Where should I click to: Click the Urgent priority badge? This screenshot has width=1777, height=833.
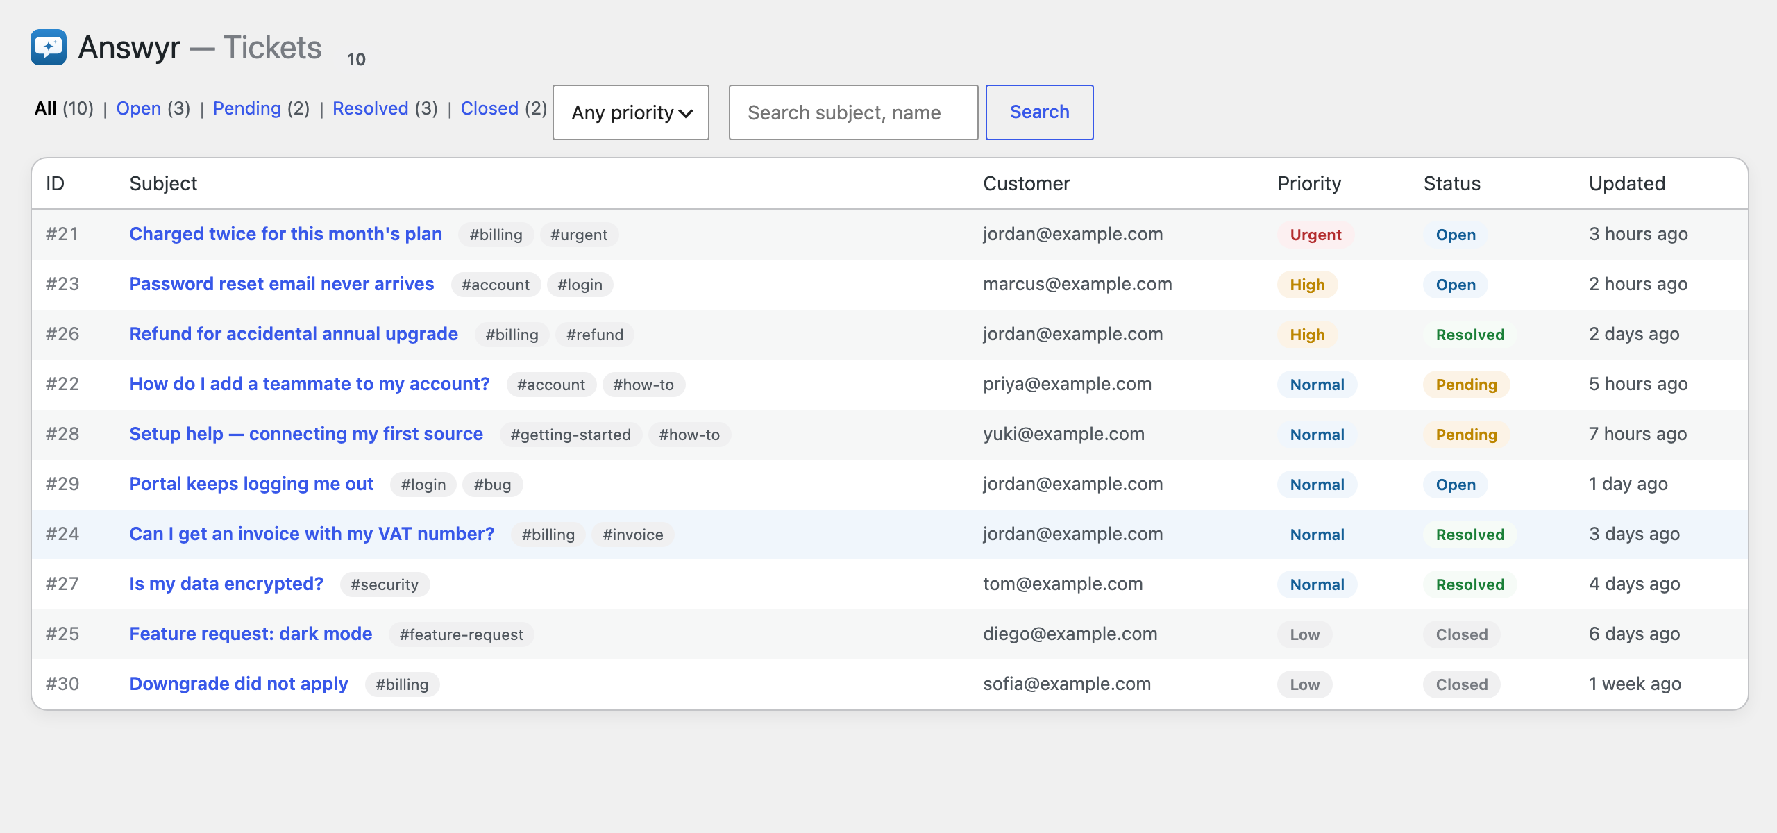(x=1315, y=235)
